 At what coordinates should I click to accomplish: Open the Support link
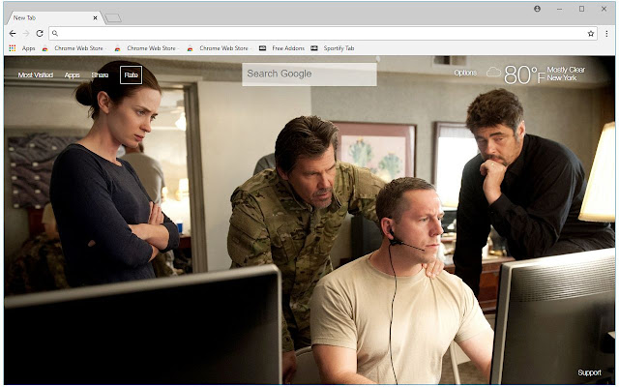pyautogui.click(x=589, y=372)
